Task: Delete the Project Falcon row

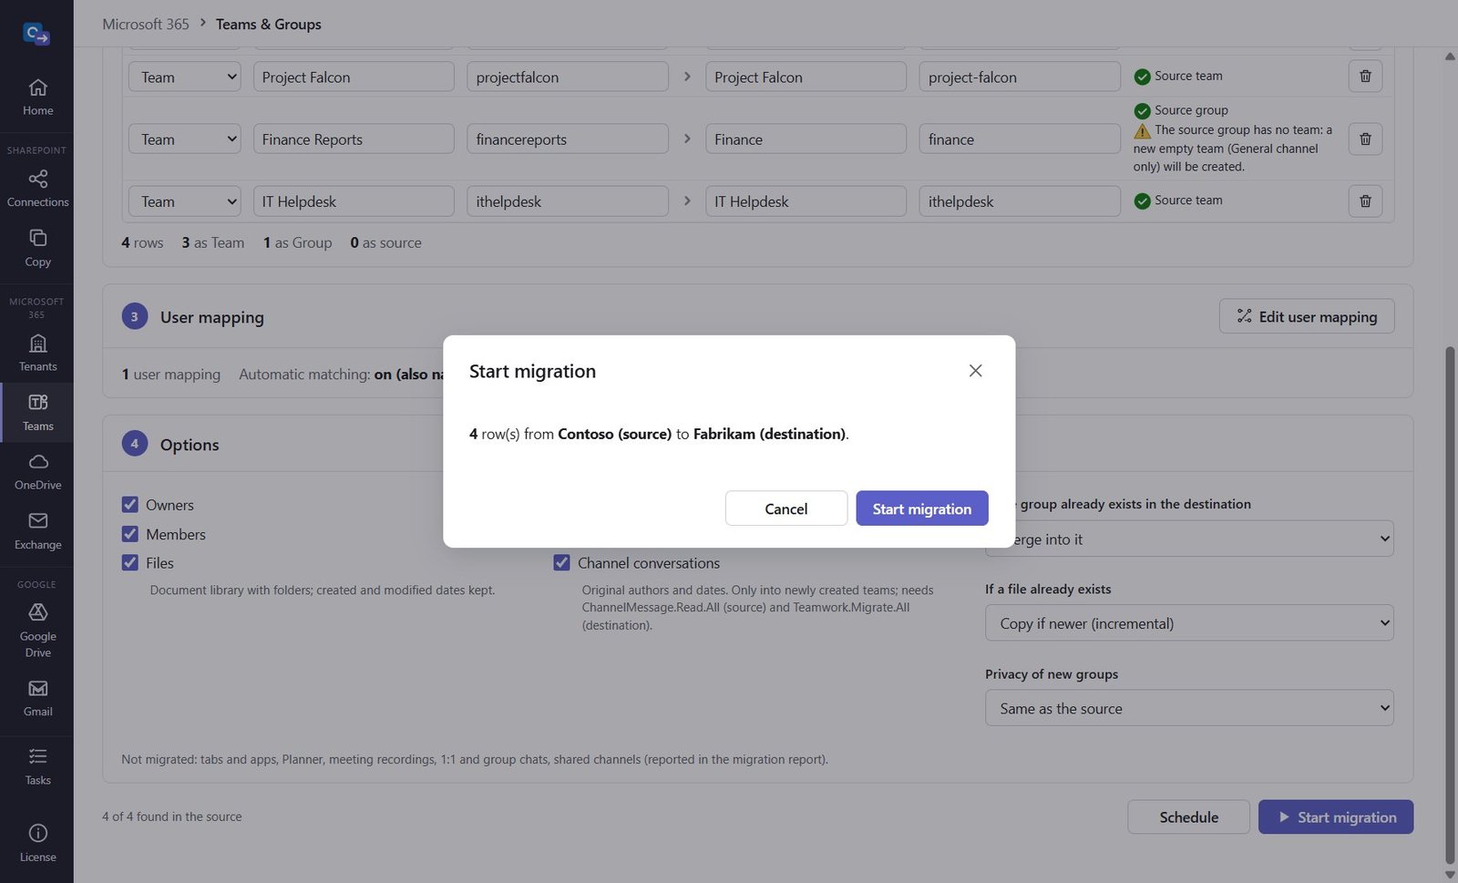Action: [1365, 77]
